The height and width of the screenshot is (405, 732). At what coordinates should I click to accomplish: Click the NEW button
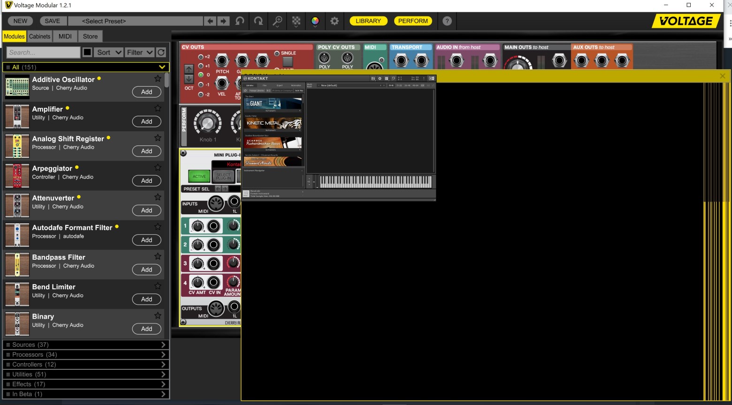pyautogui.click(x=20, y=21)
